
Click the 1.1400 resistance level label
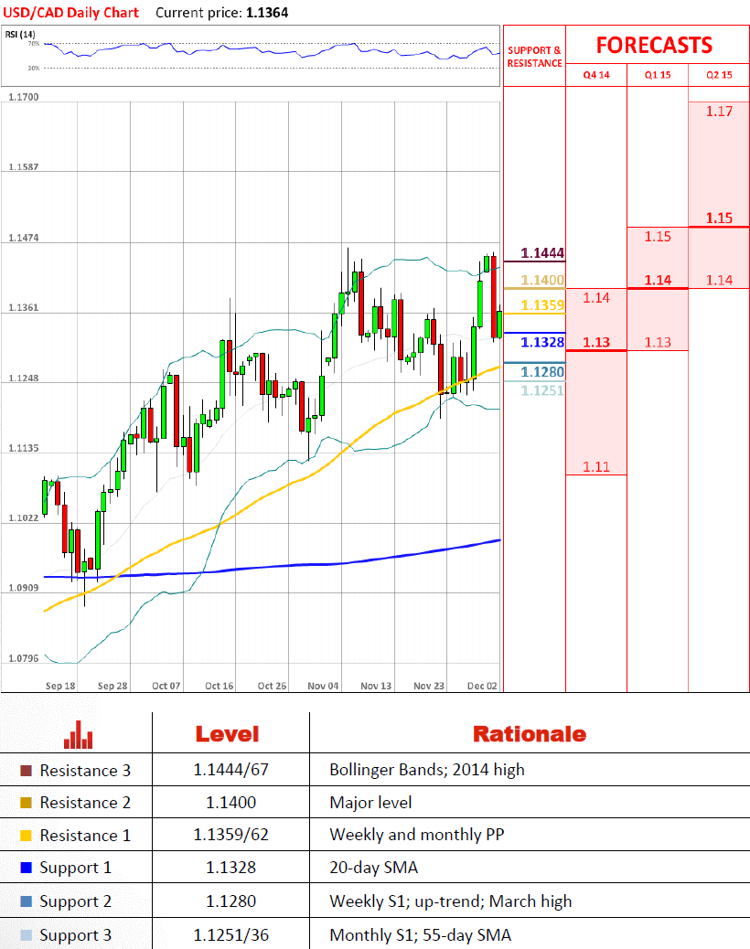pos(542,281)
